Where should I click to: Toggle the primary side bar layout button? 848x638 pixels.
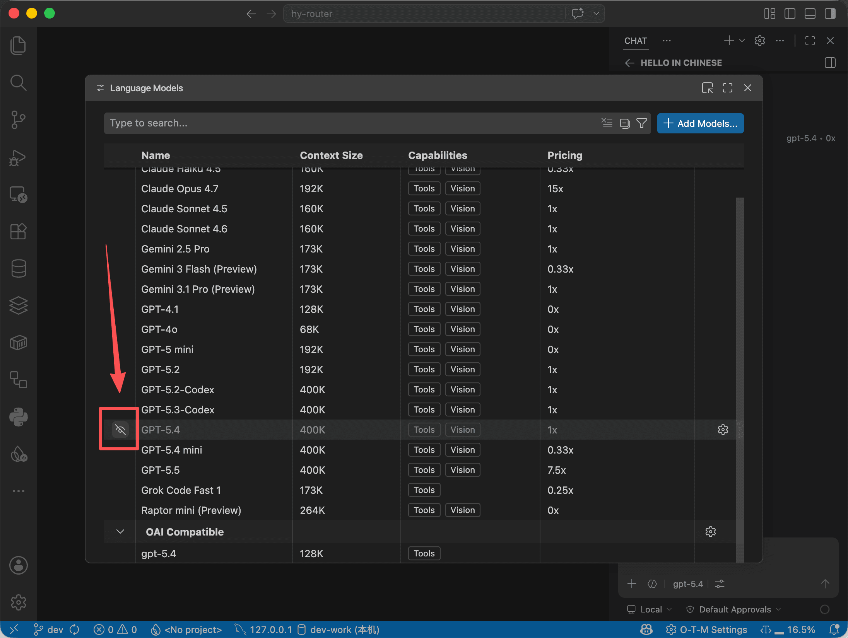(790, 14)
